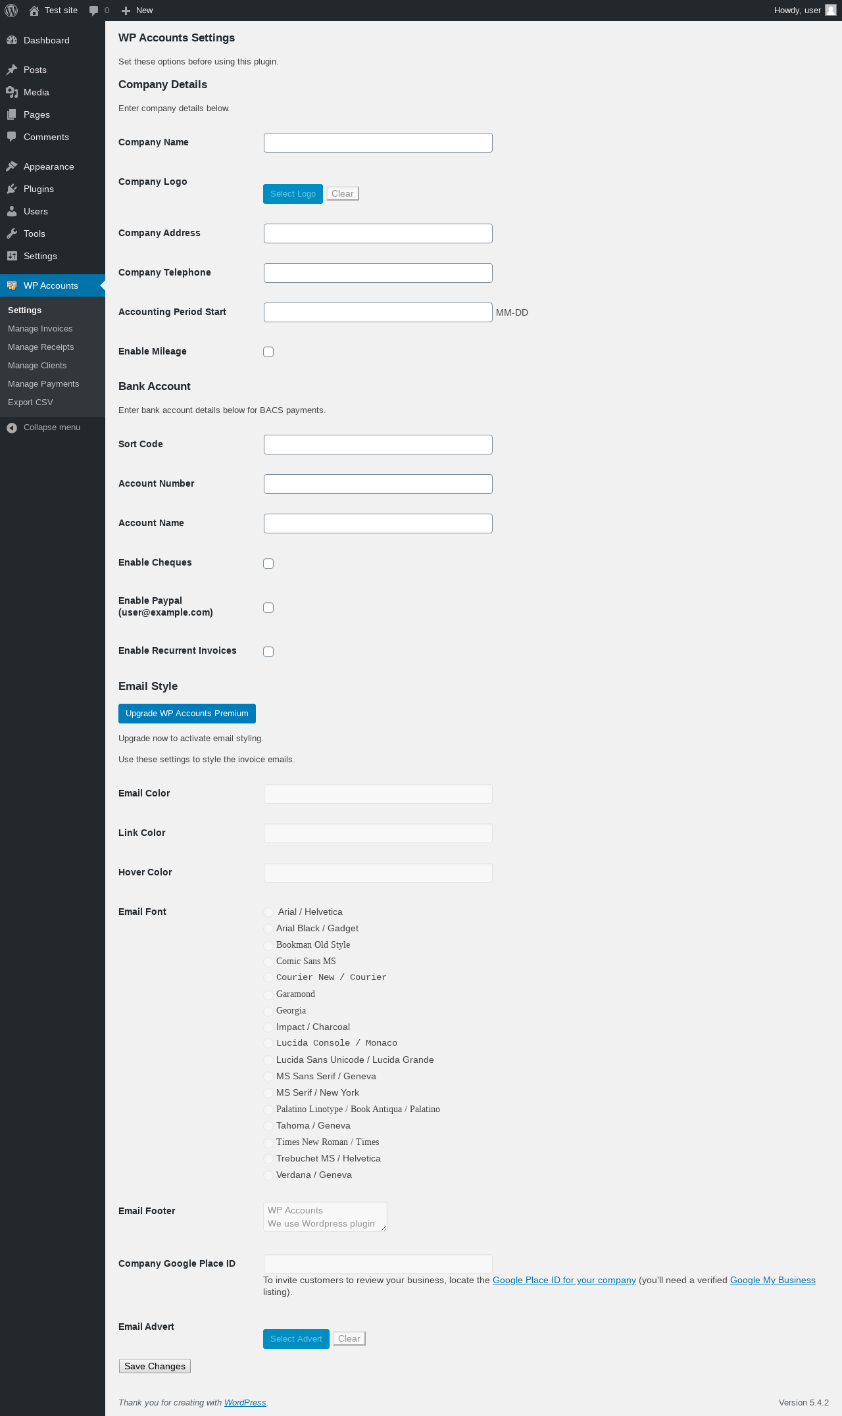Click the Plugins plug icon

point(12,189)
